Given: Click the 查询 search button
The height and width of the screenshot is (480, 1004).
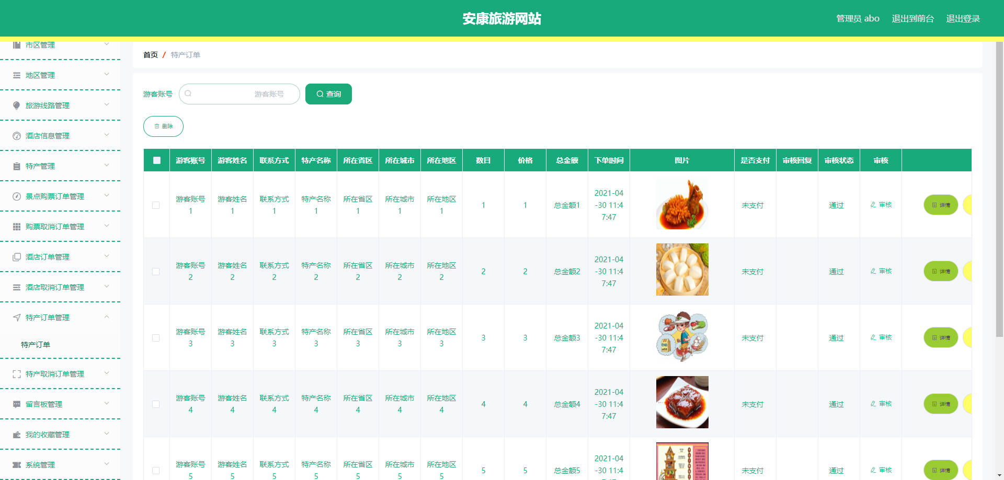Looking at the screenshot, I should click(x=328, y=94).
